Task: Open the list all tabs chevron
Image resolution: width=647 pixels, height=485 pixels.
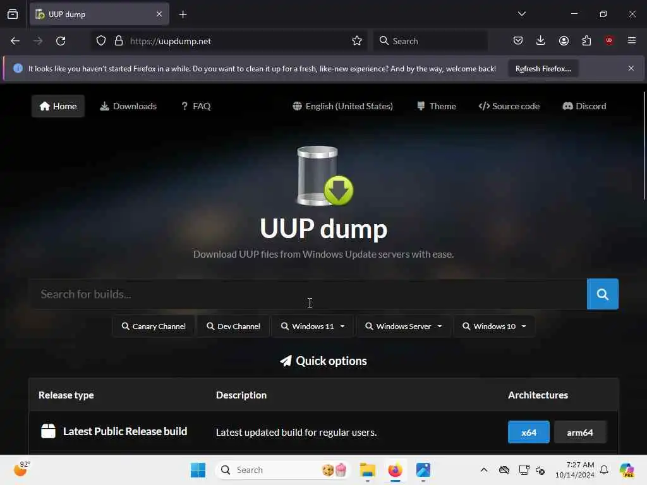Action: point(521,14)
